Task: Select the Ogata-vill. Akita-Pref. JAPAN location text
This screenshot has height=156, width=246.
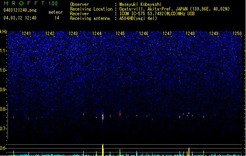Action: point(174,9)
